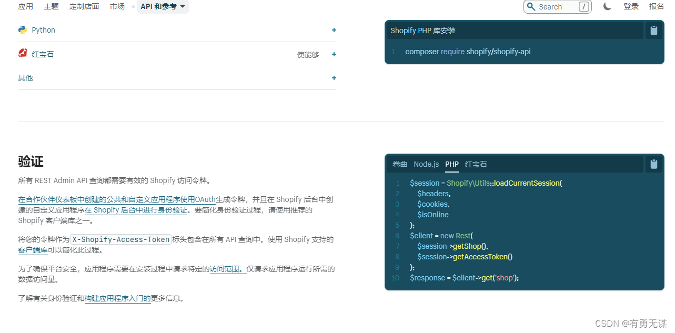Open the 应用 navigation item
675x333 pixels.
click(x=25, y=6)
